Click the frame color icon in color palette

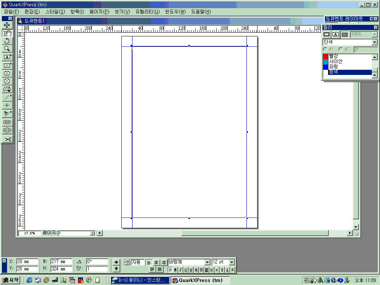[x=327, y=35]
